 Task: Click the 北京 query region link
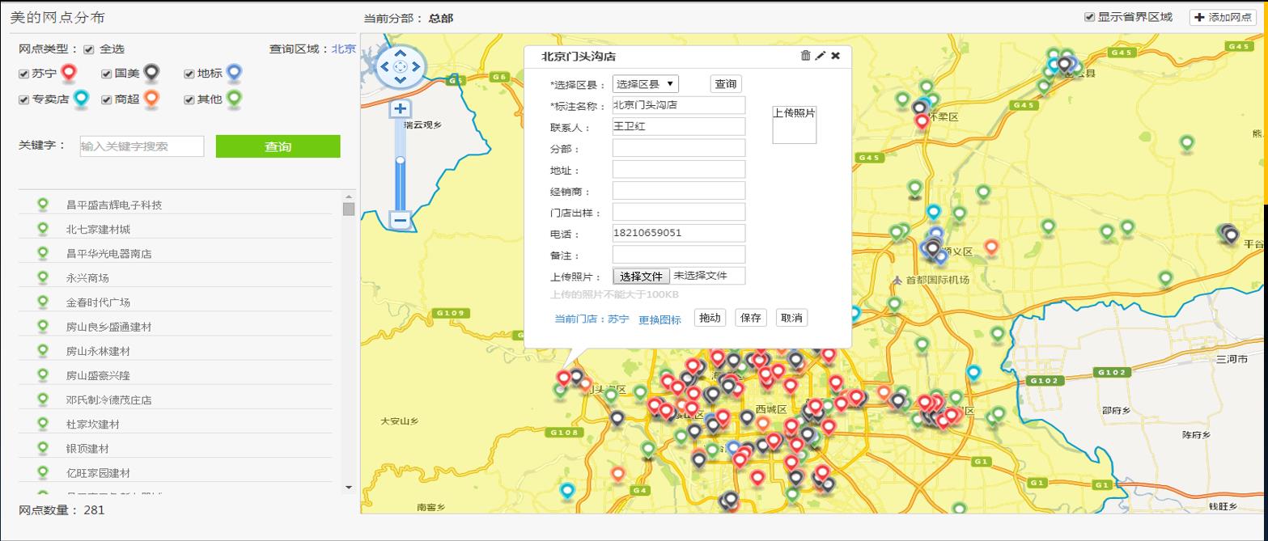343,49
